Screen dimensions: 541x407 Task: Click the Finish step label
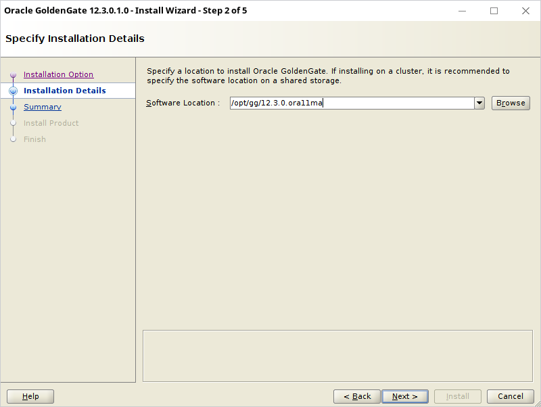pos(34,139)
